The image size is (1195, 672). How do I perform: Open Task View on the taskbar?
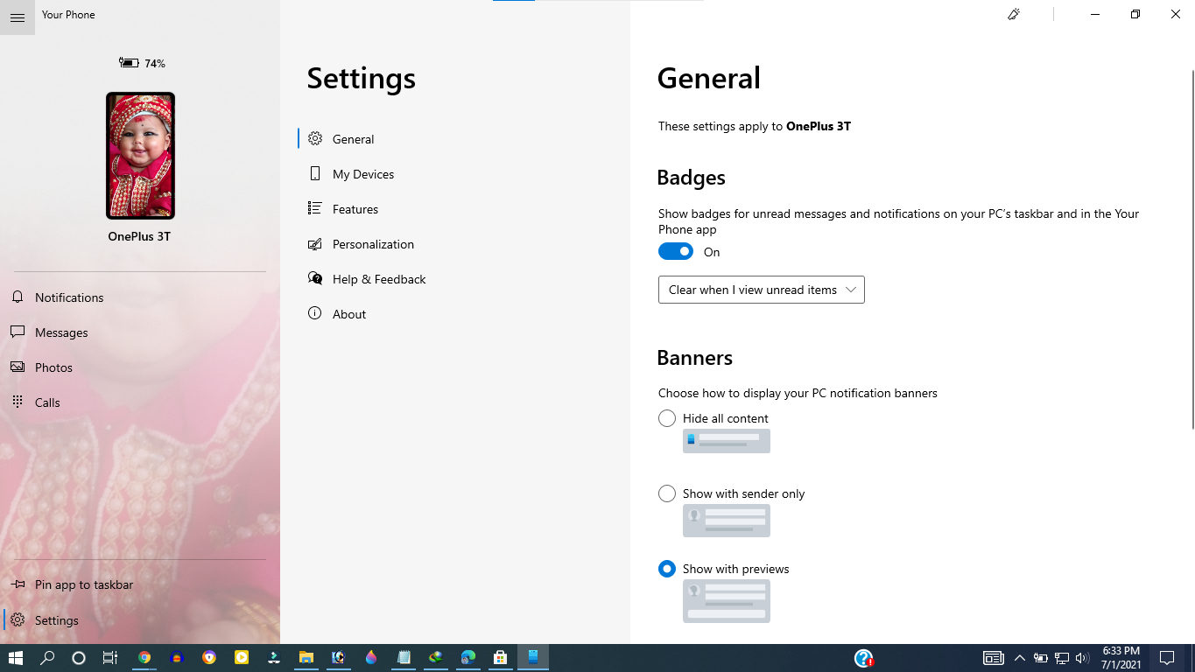click(x=110, y=658)
